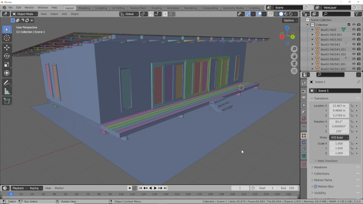Enable the Motion Blur checkbox
Viewport: 363px width, 204px height.
pos(315,186)
